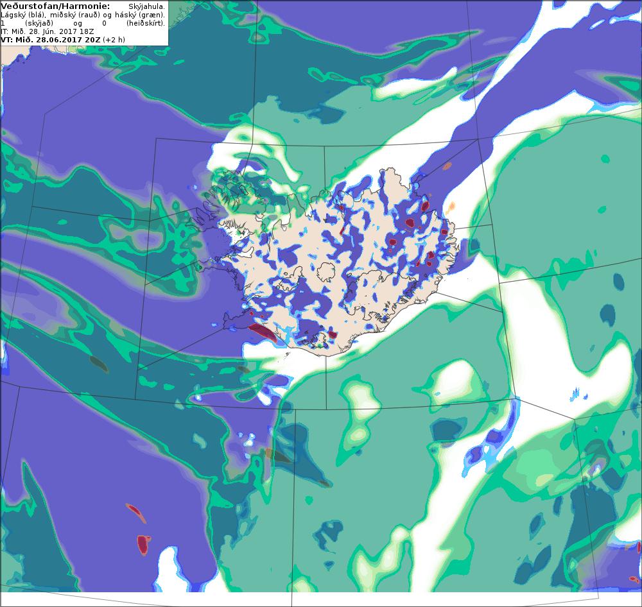Click the 'IT: Mið. 28. Jún. 2017 18Z' line
The width and height of the screenshot is (642, 607).
point(48,31)
